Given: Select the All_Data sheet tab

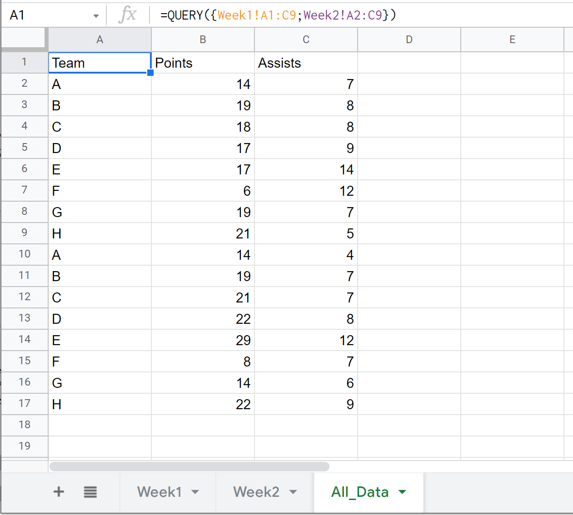Looking at the screenshot, I should [359, 492].
